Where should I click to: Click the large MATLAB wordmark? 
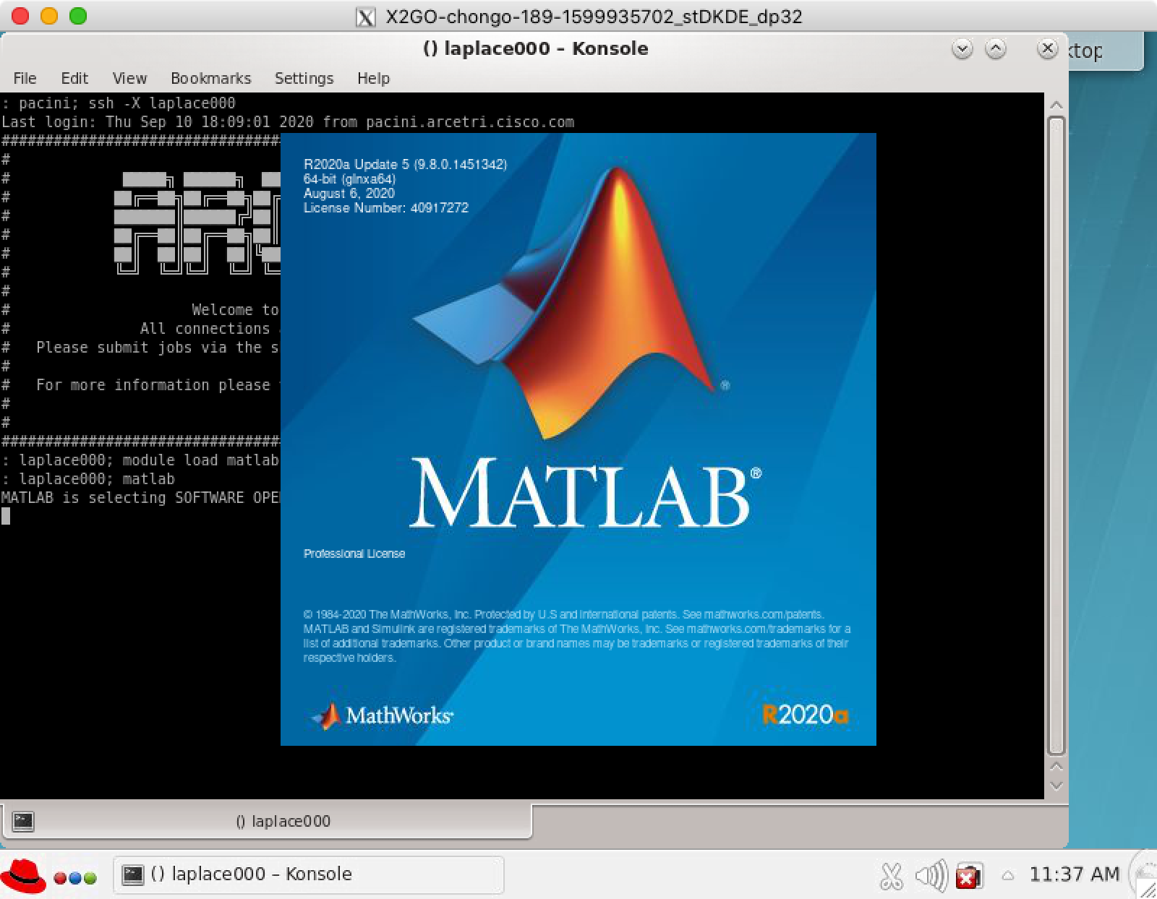[584, 494]
